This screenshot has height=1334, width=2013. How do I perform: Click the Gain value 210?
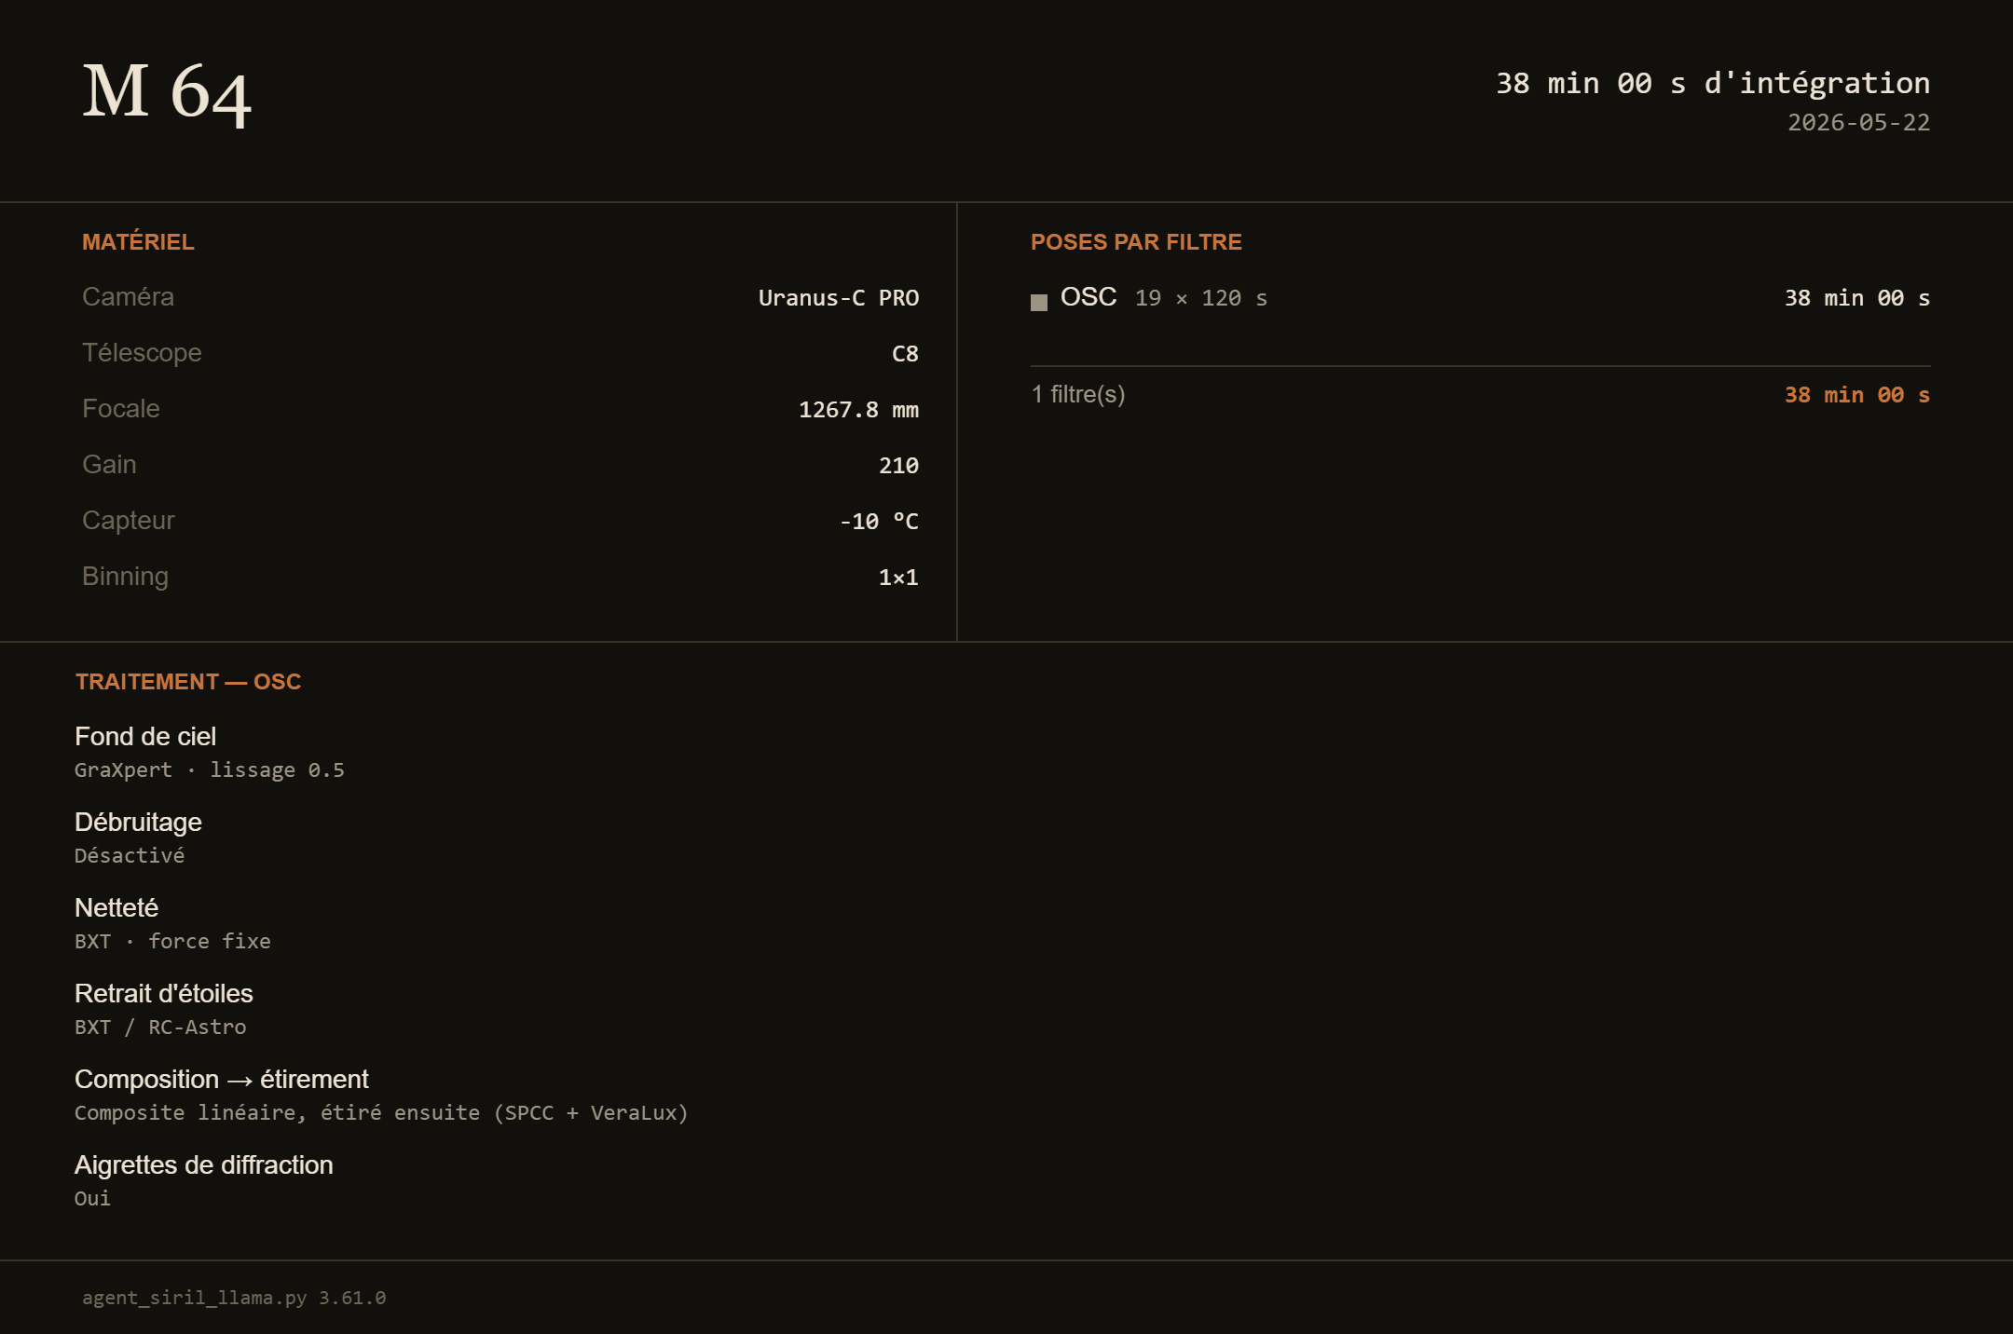coord(898,466)
